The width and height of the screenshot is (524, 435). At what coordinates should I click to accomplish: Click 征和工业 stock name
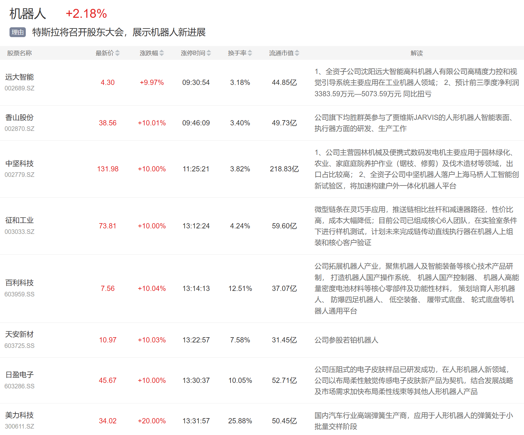[x=19, y=220]
